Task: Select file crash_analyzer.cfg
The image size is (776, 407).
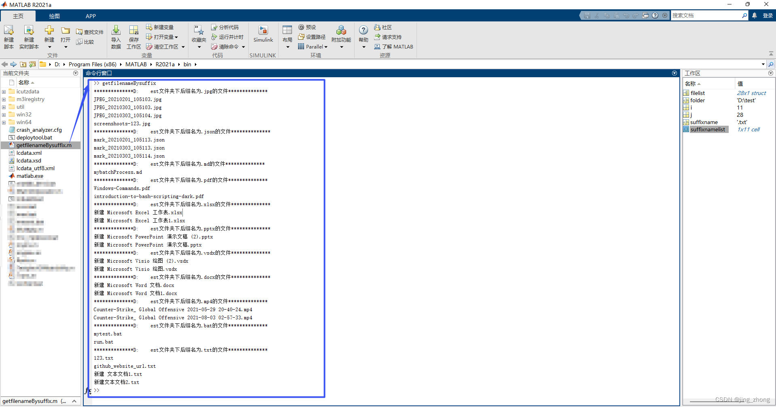Action: (x=39, y=130)
